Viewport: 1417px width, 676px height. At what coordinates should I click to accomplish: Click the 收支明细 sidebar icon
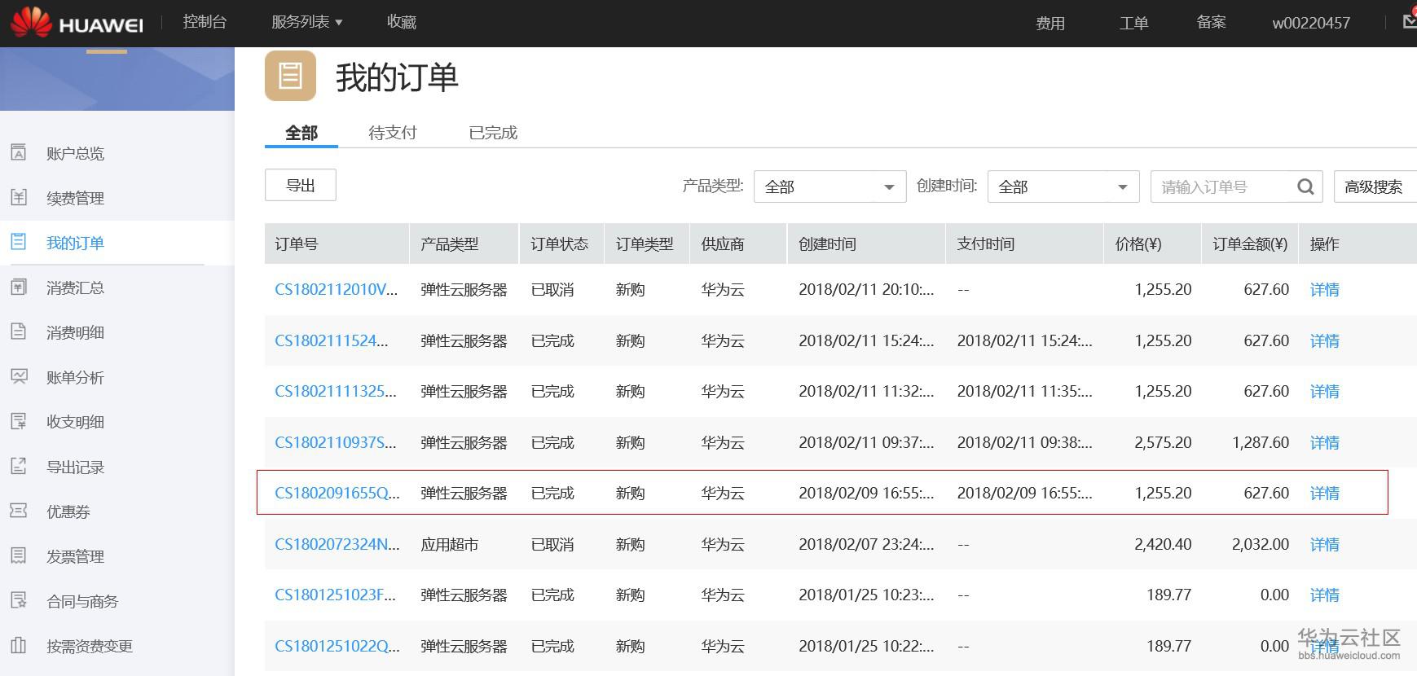coord(19,421)
